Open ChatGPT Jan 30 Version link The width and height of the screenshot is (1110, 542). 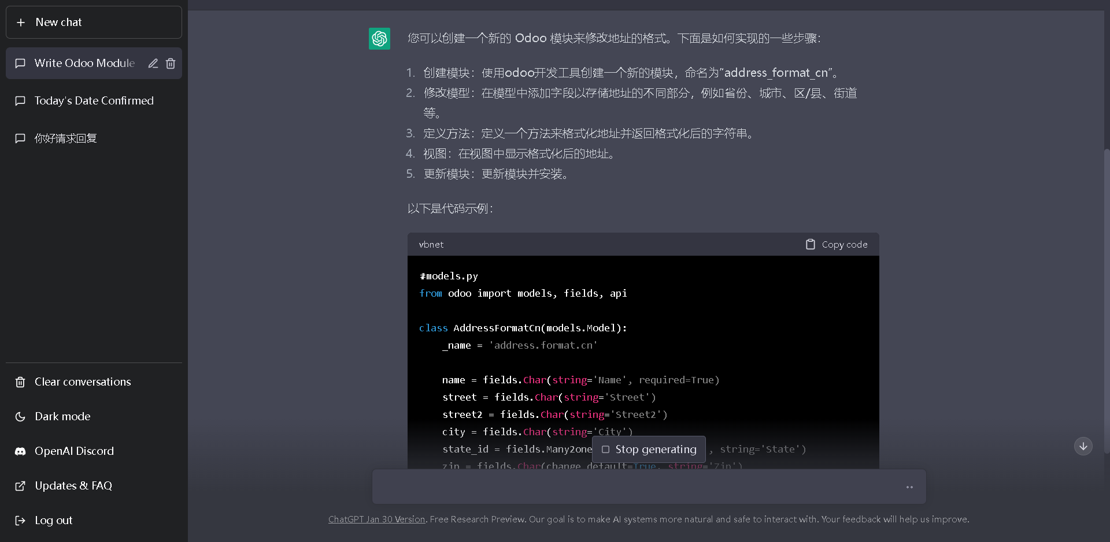(x=377, y=519)
